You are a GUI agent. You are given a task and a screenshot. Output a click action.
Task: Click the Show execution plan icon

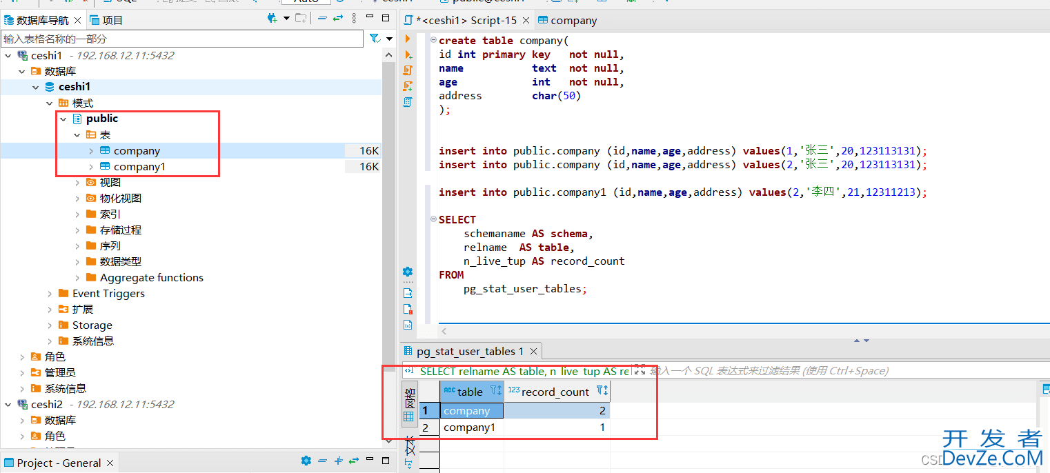click(408, 102)
